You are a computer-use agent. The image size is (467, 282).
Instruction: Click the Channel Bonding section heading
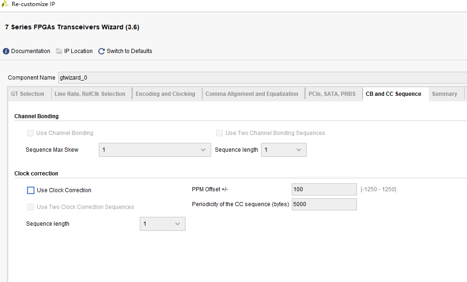click(x=36, y=116)
